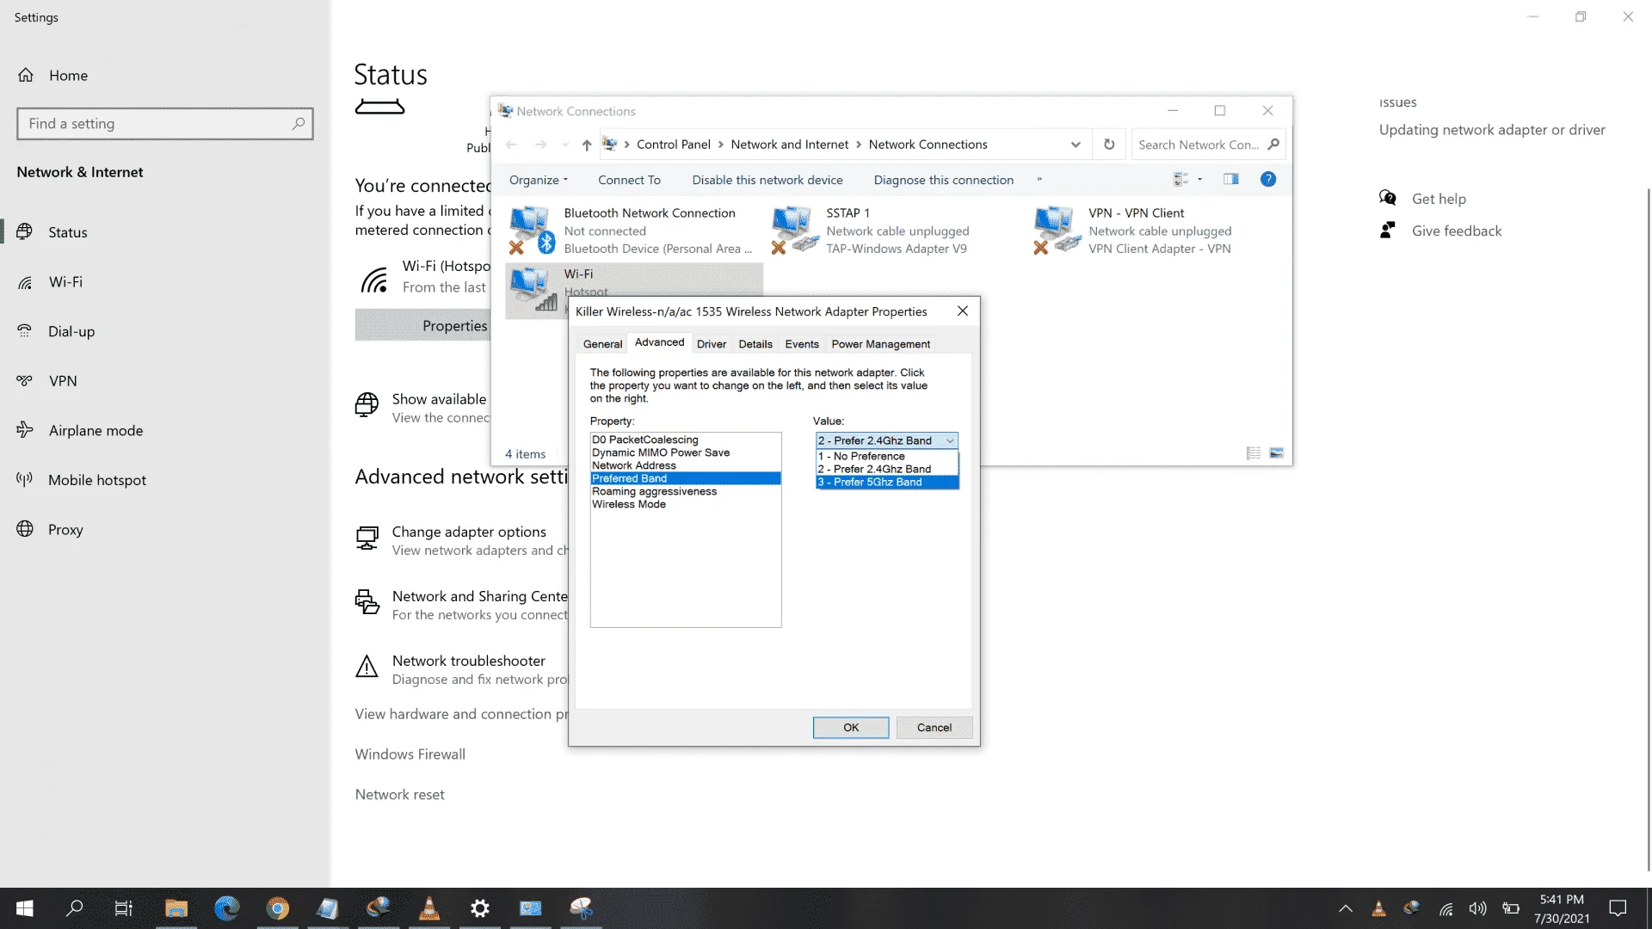
Task: Open the Mobile hotspot icon
Action: [x=24, y=479]
